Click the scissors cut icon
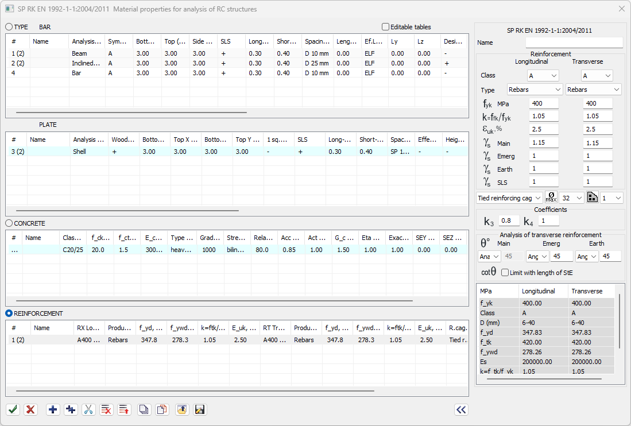This screenshot has width=631, height=426. click(88, 409)
